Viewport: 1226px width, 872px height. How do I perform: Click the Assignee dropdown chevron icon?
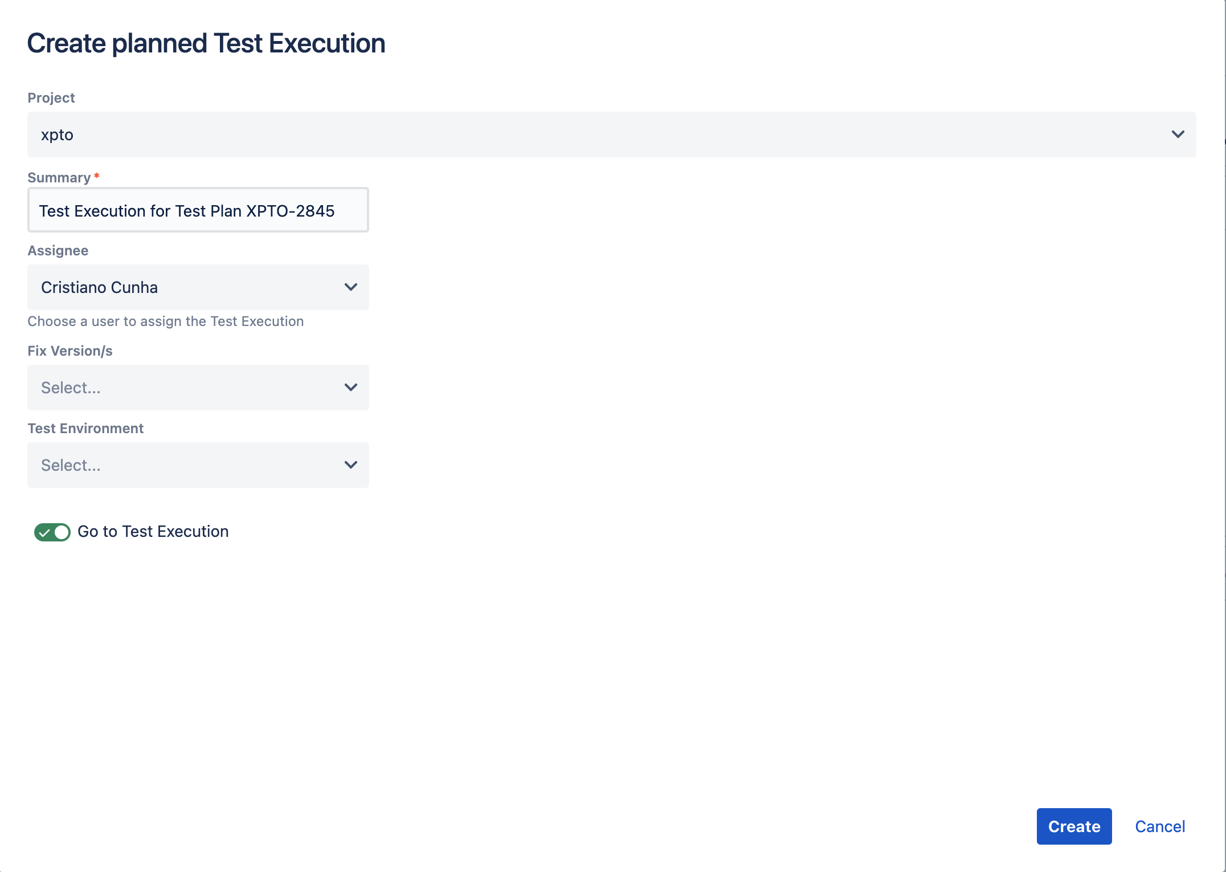[351, 287]
